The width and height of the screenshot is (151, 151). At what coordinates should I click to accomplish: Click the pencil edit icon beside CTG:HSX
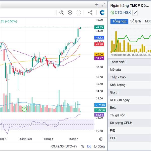click(135, 13)
